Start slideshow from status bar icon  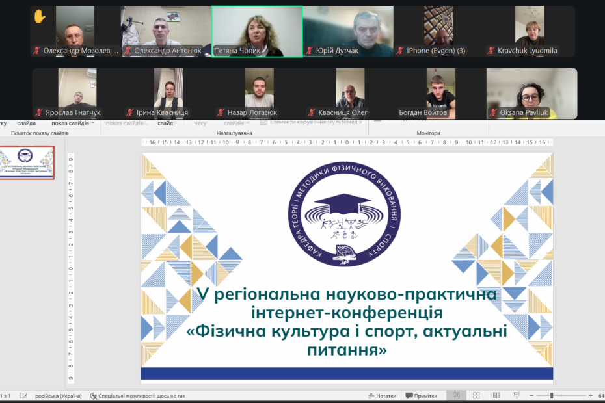[x=517, y=395]
